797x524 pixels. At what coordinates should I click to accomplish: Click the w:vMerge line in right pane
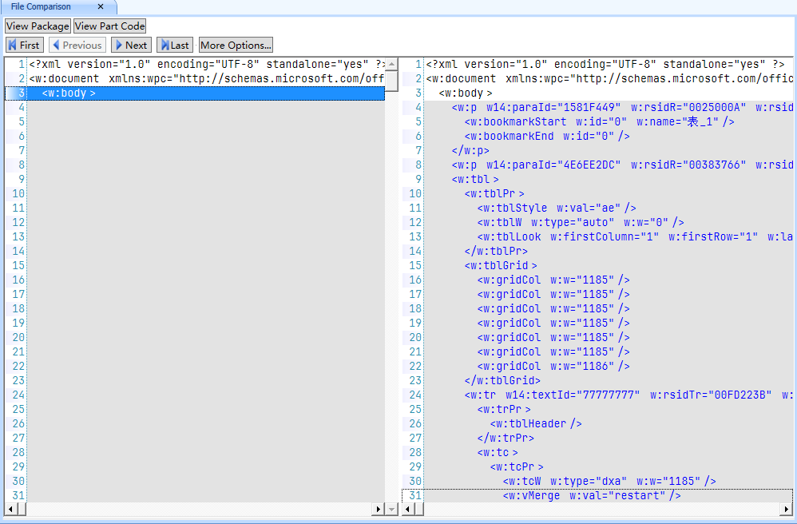click(591, 496)
